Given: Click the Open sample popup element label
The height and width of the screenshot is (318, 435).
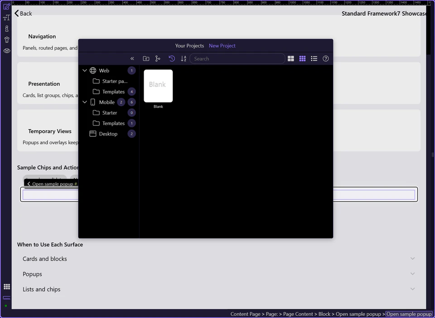Looking at the screenshot, I should coord(53,184).
